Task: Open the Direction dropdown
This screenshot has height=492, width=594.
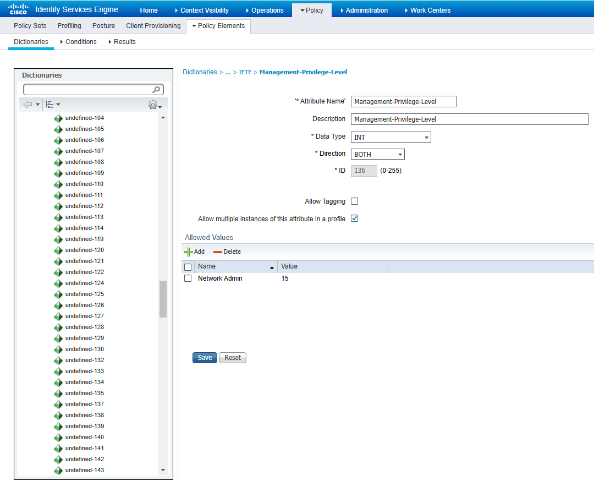Action: (377, 154)
